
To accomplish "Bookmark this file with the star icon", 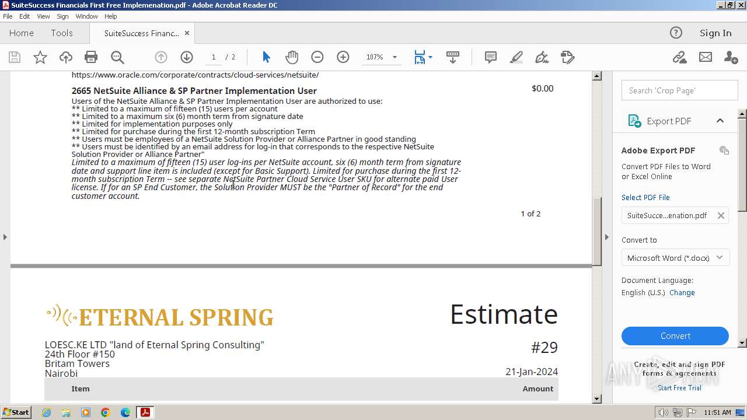I will click(x=40, y=57).
